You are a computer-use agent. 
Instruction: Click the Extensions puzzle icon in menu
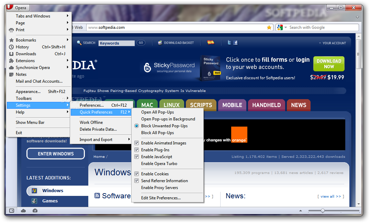pyautogui.click(x=11, y=61)
